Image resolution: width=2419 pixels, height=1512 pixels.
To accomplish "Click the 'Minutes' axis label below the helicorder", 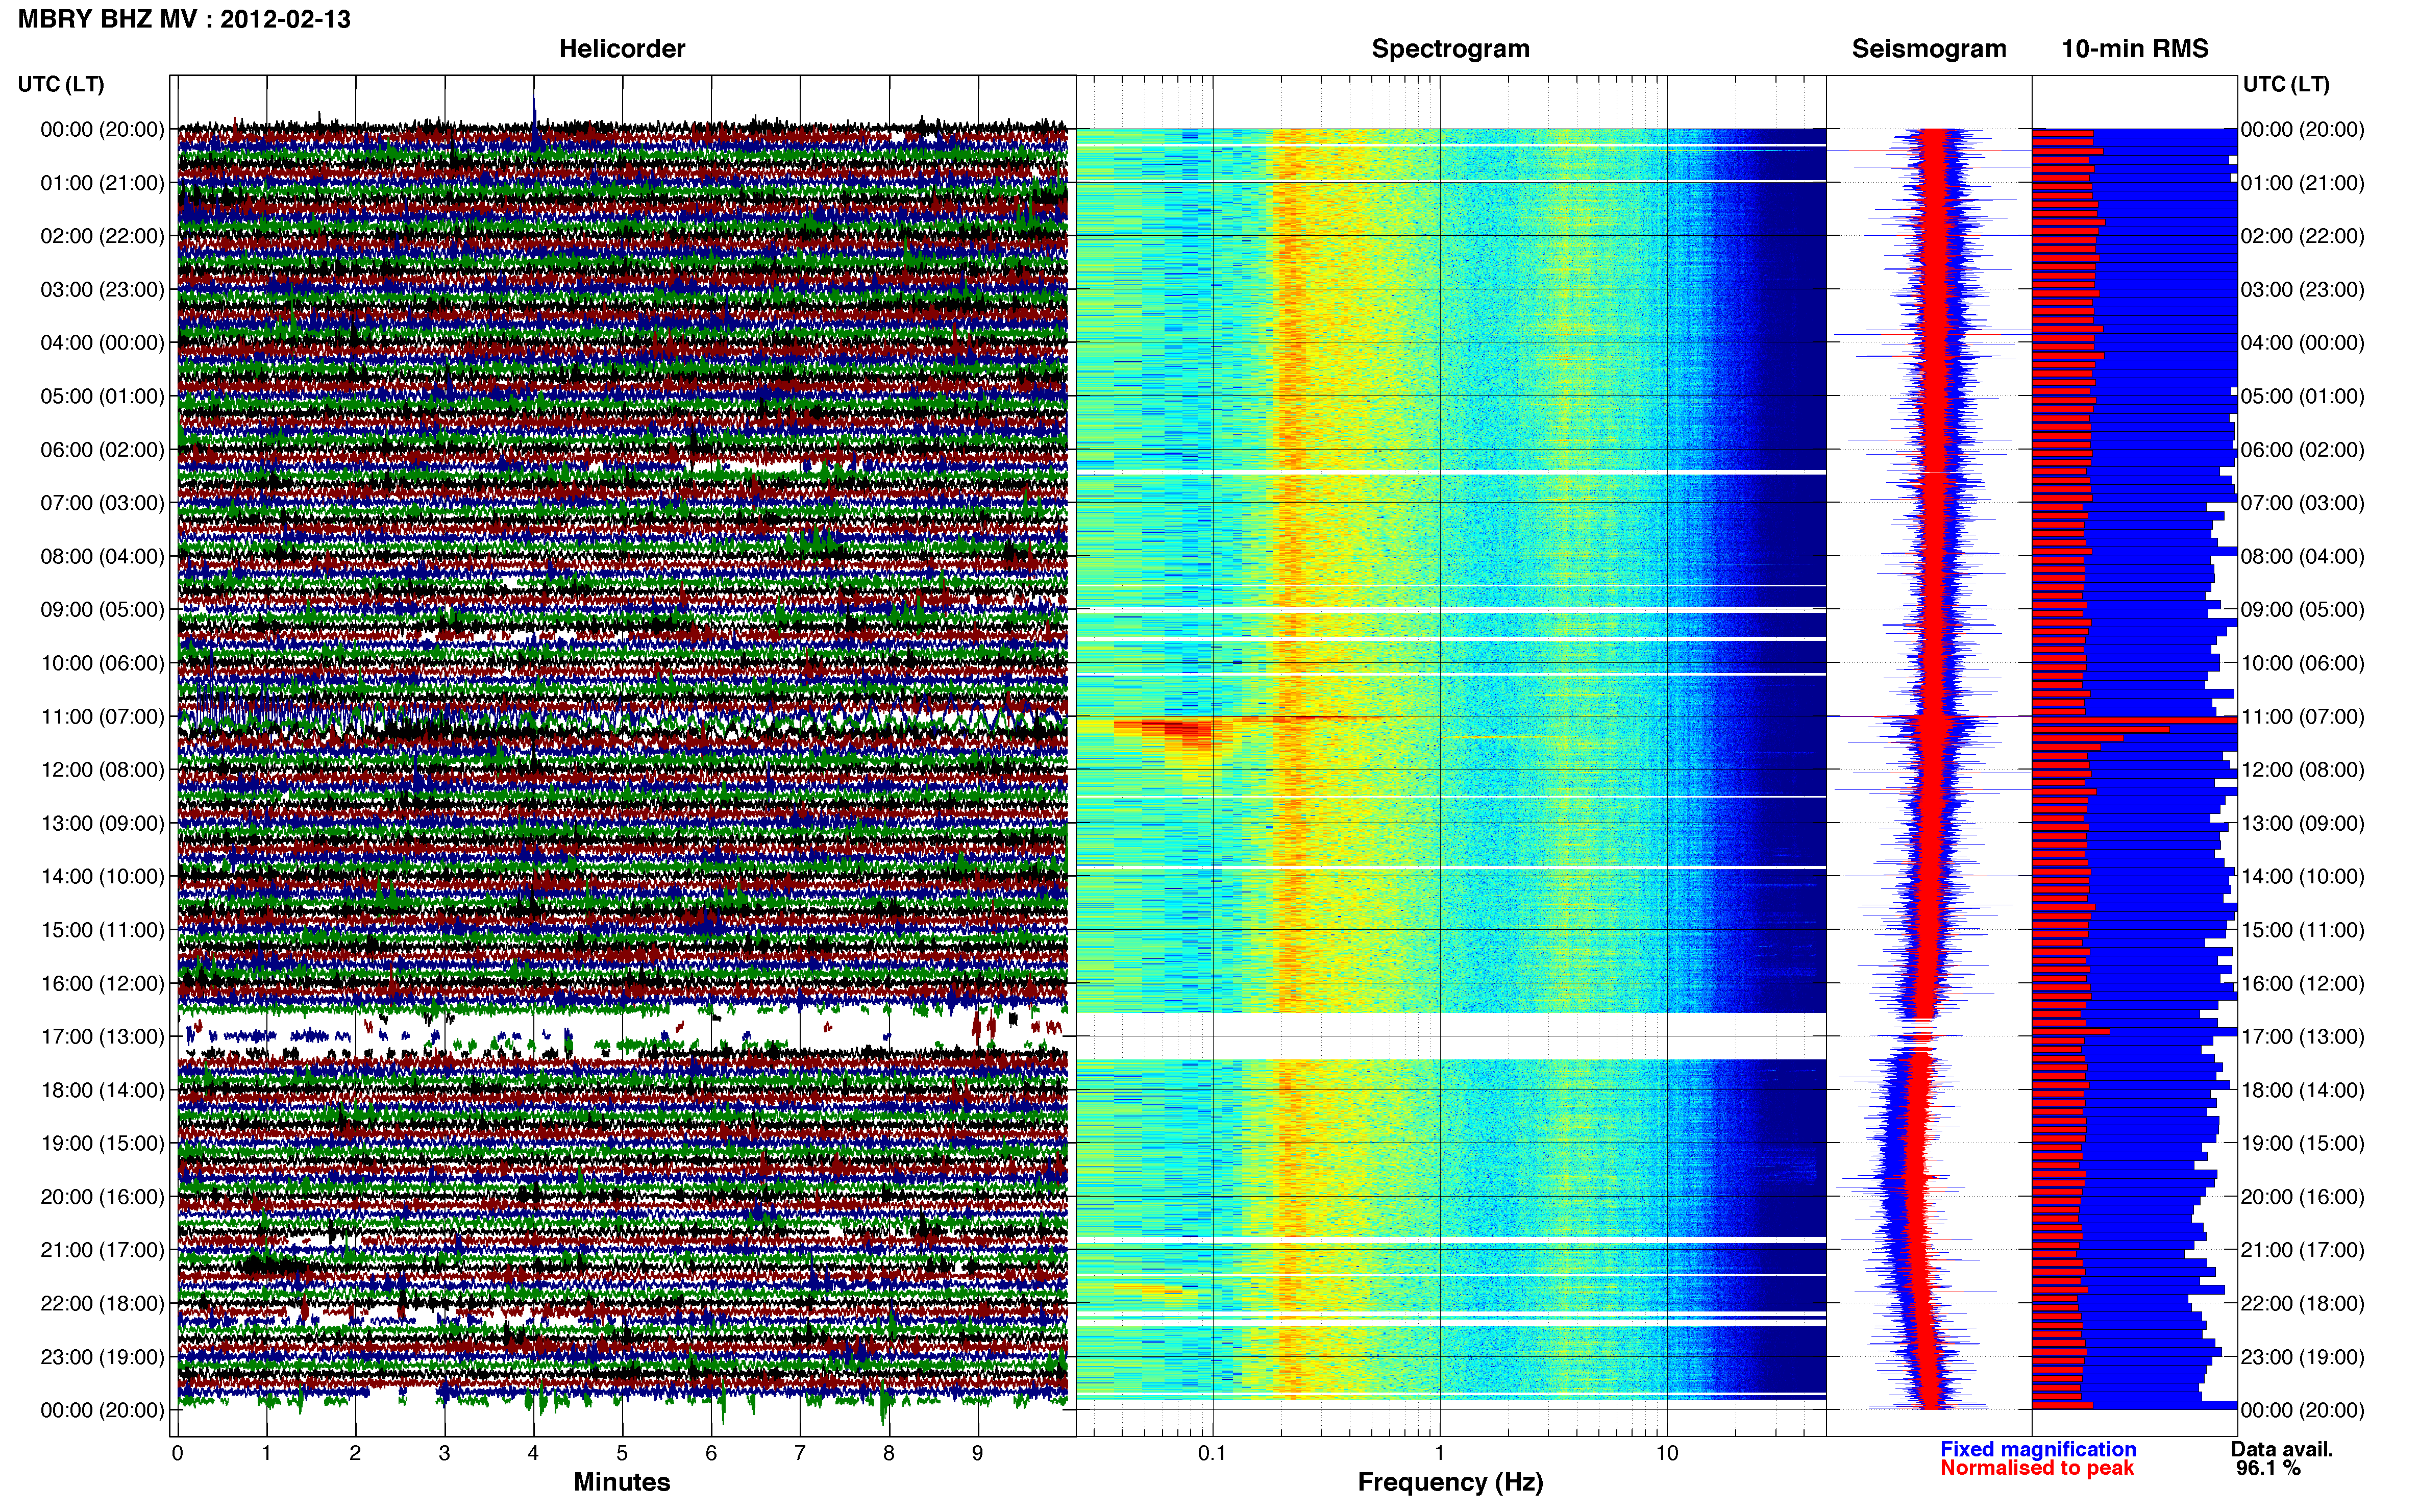I will [622, 1482].
